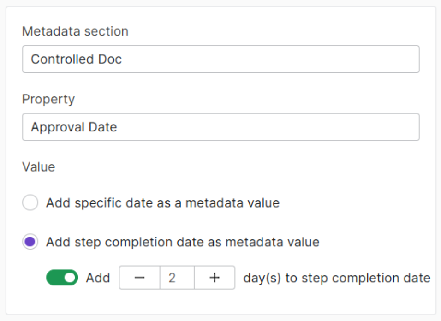Open the Metadata section Controlled Doc field
Screen dimensions: 441x321
(221, 59)
